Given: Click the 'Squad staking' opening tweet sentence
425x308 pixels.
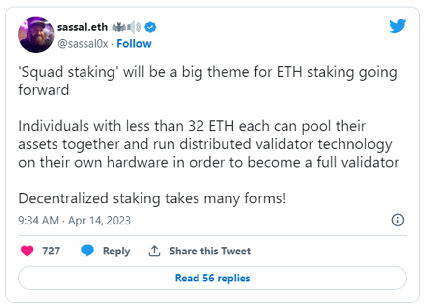Looking at the screenshot, I should tap(208, 81).
